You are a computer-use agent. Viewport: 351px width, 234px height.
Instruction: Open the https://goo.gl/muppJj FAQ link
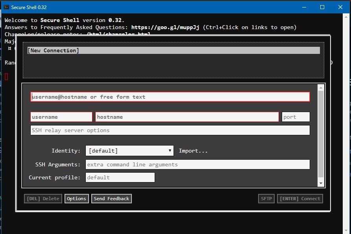click(x=165, y=27)
